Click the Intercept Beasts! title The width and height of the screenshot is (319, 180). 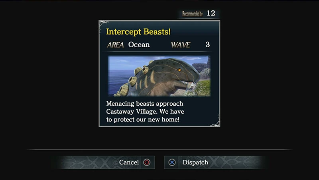pyautogui.click(x=138, y=32)
